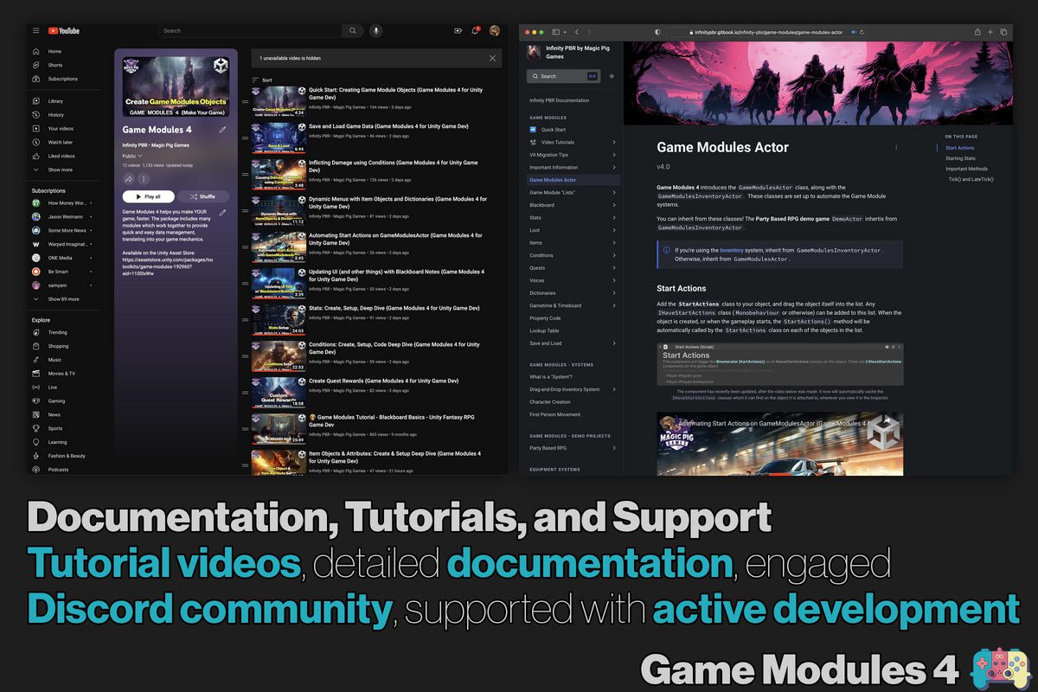Open the Public visibility dropdown
Image resolution: width=1038 pixels, height=692 pixels.
[132, 157]
